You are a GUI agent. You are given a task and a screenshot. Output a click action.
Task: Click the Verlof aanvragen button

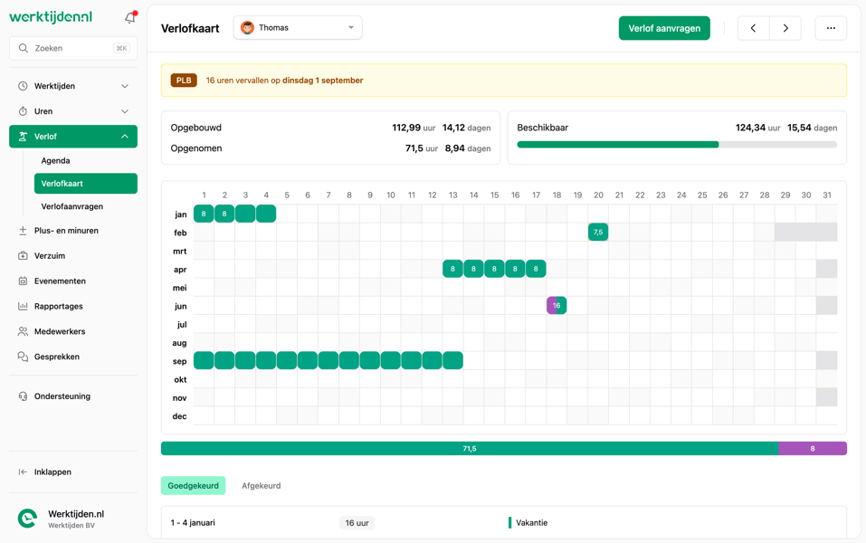point(664,28)
